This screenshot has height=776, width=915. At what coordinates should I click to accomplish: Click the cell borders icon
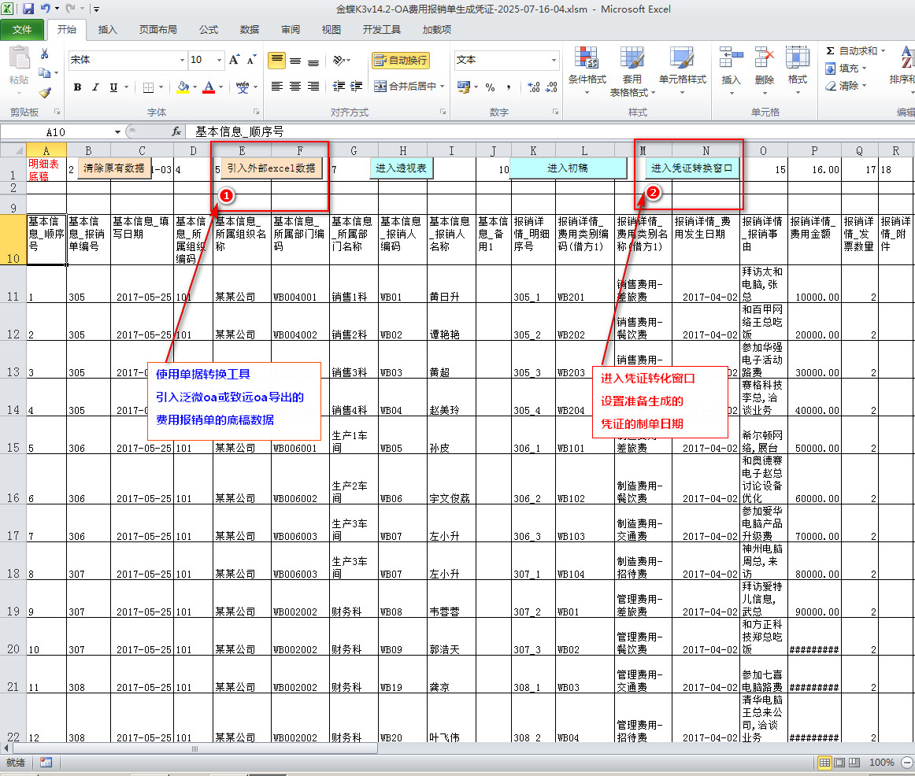pos(148,87)
